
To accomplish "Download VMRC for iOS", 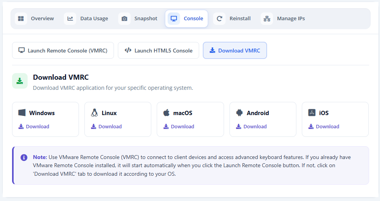I will 324,126.
